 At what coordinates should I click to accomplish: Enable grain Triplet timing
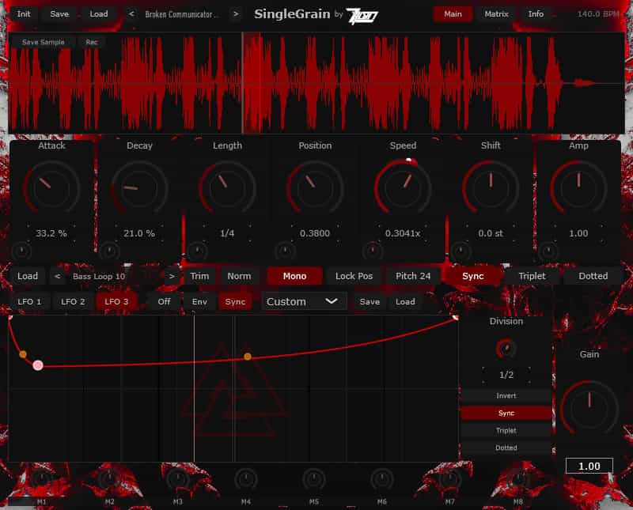click(532, 277)
